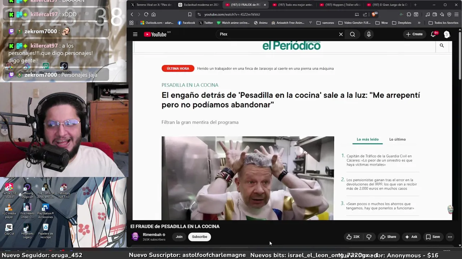This screenshot has width=462, height=259.
Task: Go to the YouTube home logo
Action: 155,34
